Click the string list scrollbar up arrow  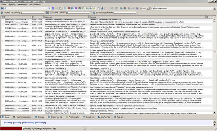(x=215, y=20)
